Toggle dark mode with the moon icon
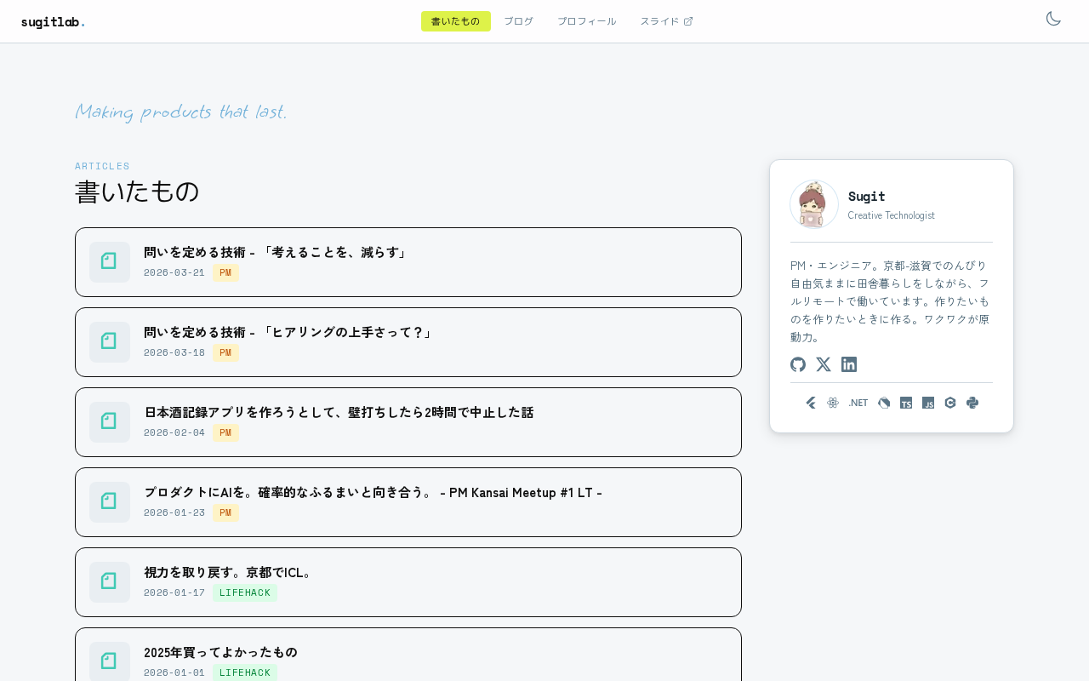This screenshot has width=1089, height=681. [x=1053, y=19]
